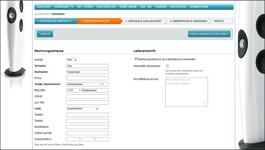Click the Vorname input field
Image resolution: width=265 pixels, height=150 pixels.
click(87, 66)
